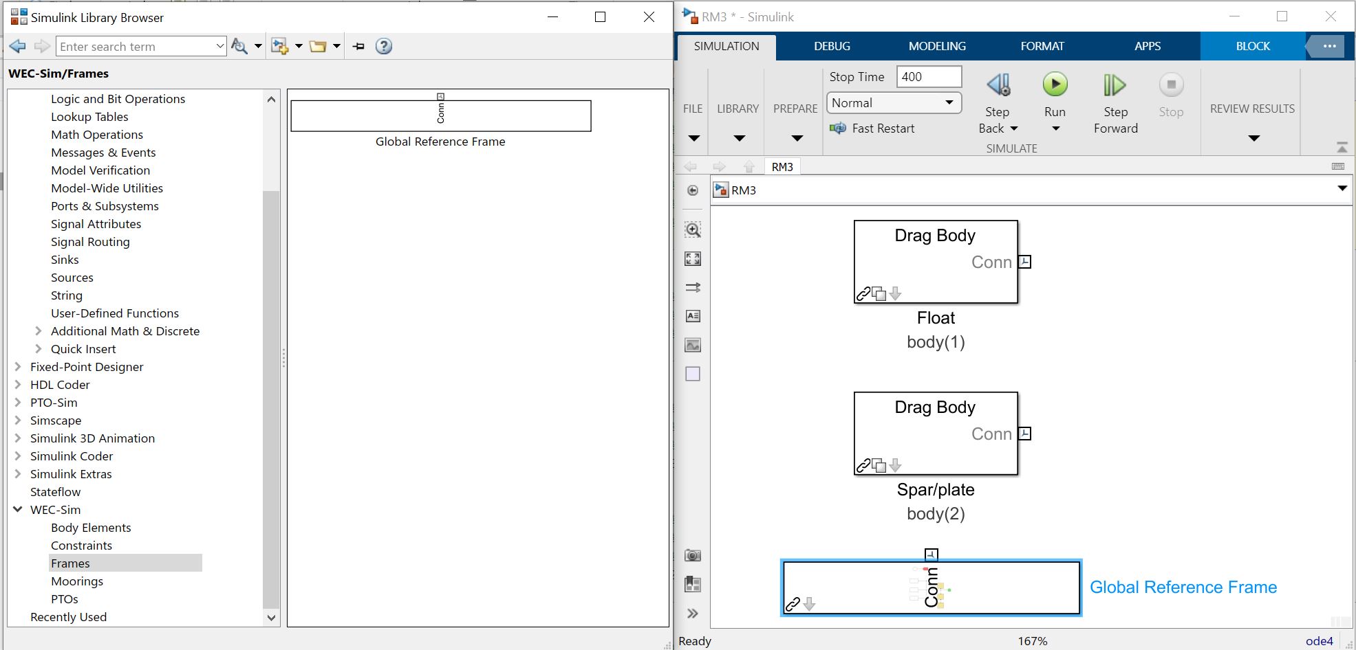Open the RM3 model tab
The width and height of the screenshot is (1356, 650).
pyautogui.click(x=782, y=167)
